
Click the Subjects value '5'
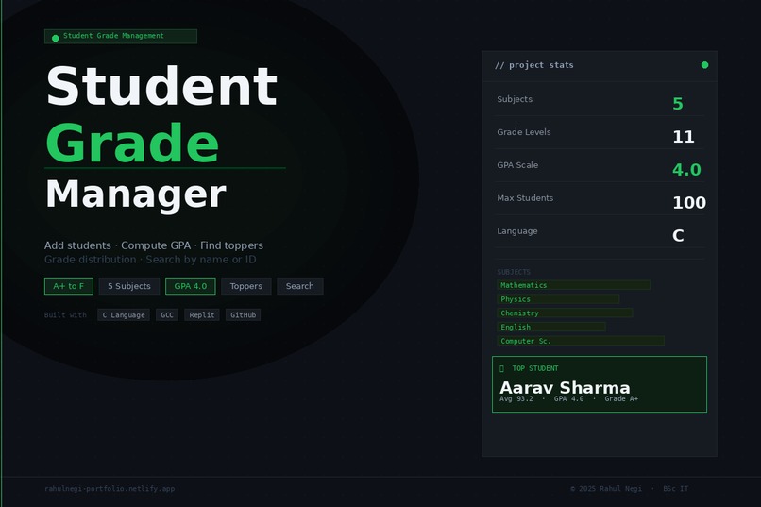click(678, 103)
